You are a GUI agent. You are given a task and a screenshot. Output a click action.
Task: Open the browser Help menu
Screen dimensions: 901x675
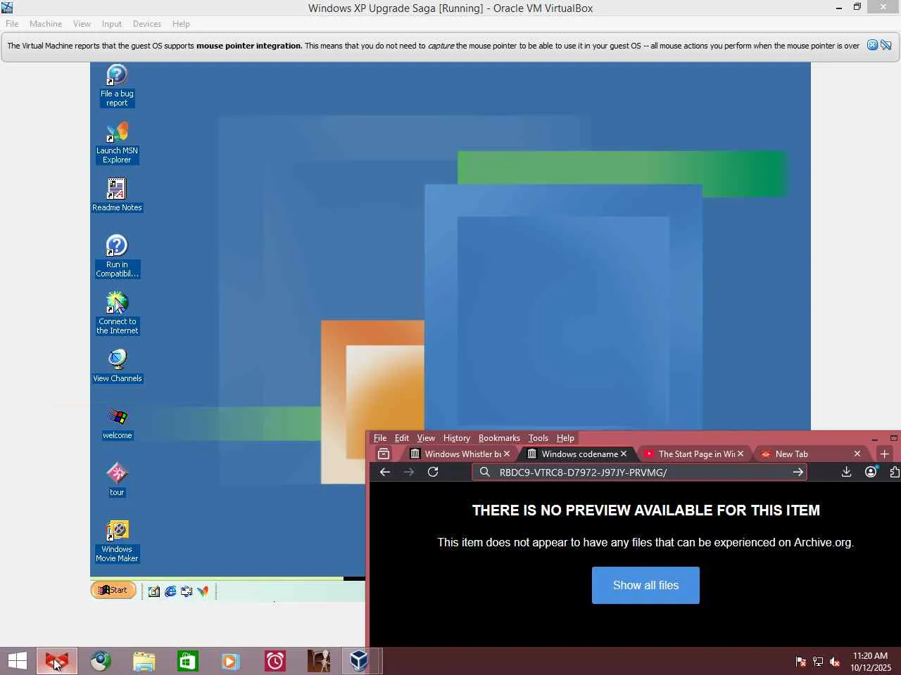pyautogui.click(x=565, y=438)
